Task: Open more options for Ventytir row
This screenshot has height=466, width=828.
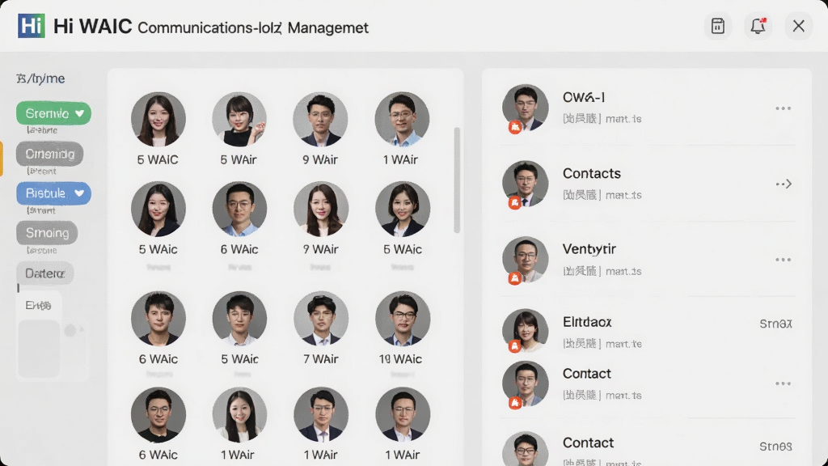Action: [x=783, y=260]
